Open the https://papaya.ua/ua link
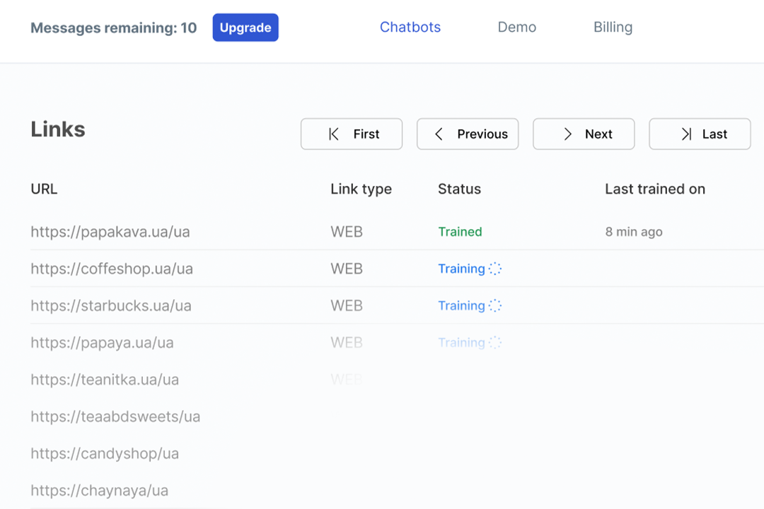 pos(102,343)
